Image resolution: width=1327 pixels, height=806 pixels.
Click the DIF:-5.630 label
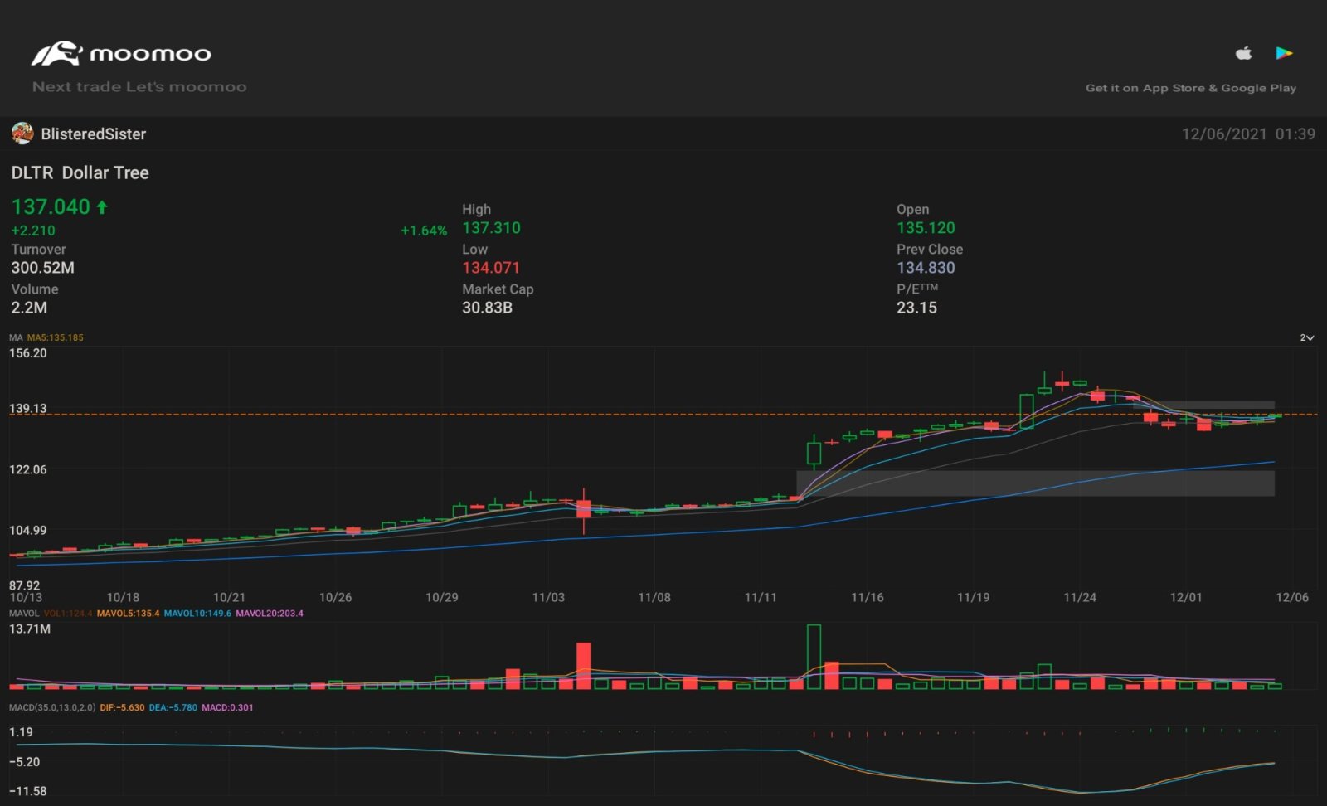[x=122, y=707]
